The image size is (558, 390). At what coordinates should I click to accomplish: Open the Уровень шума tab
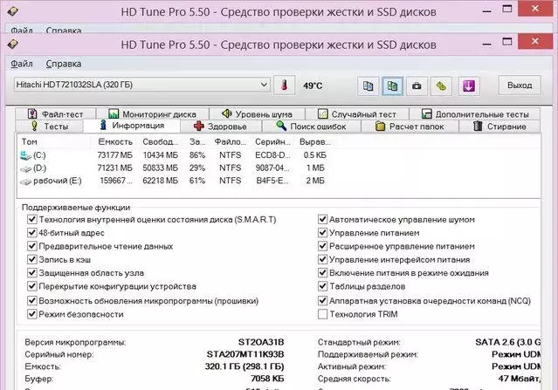tap(257, 114)
